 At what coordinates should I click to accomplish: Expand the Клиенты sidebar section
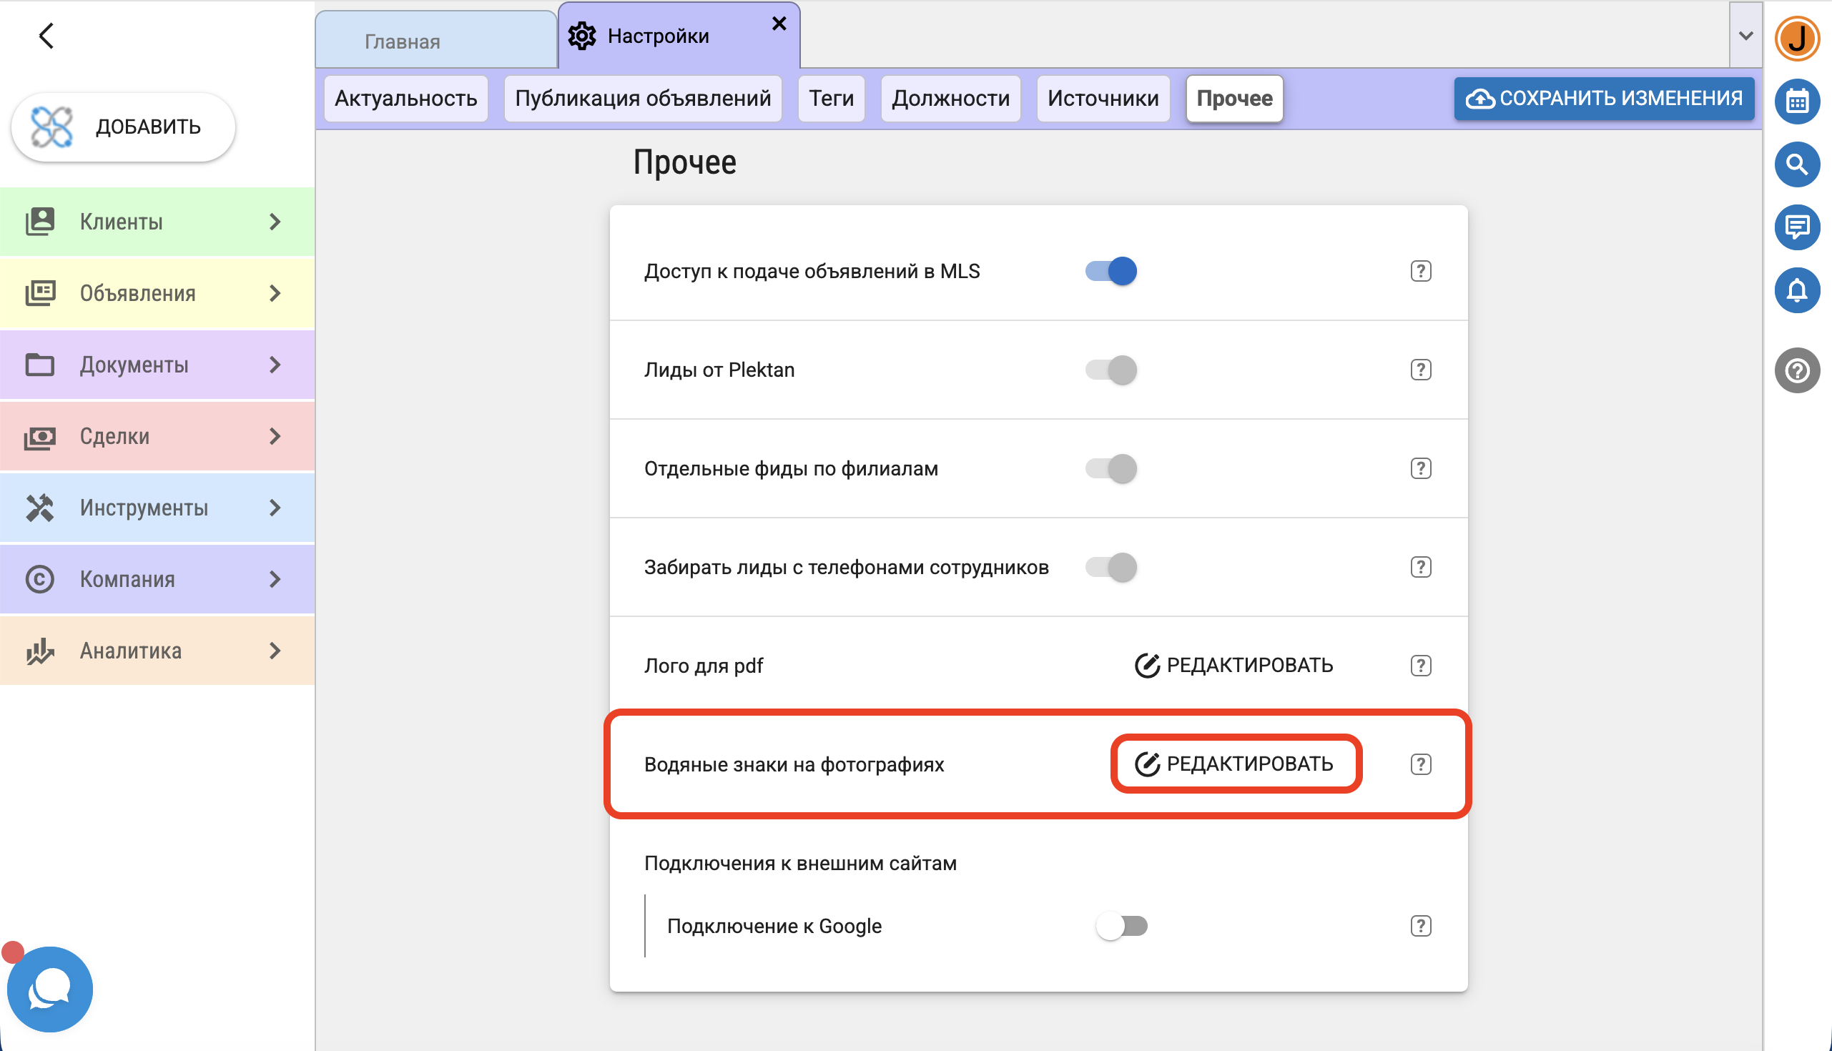157,222
